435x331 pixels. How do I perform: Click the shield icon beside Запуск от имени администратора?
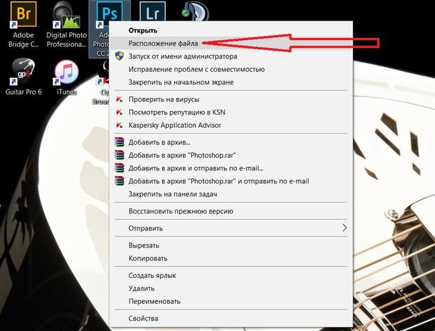pos(119,56)
